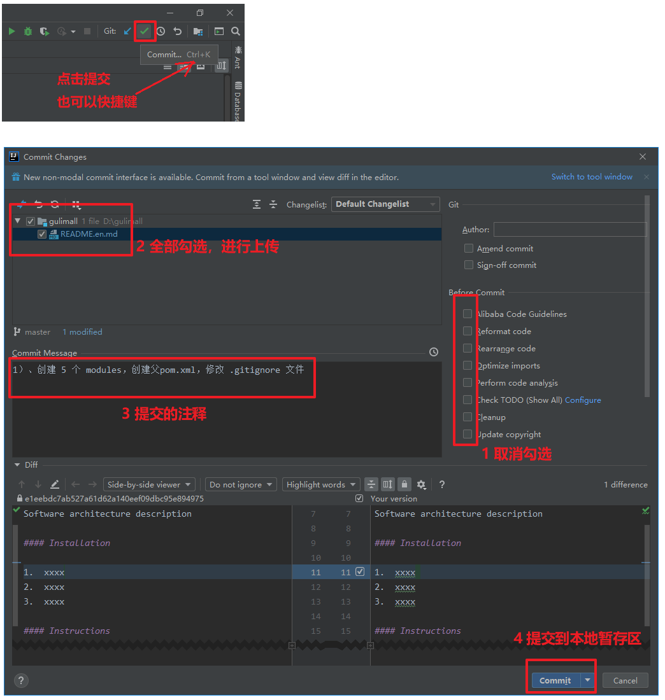Open Search Everywhere magnifier icon
The image size is (665, 700).
coord(236,31)
